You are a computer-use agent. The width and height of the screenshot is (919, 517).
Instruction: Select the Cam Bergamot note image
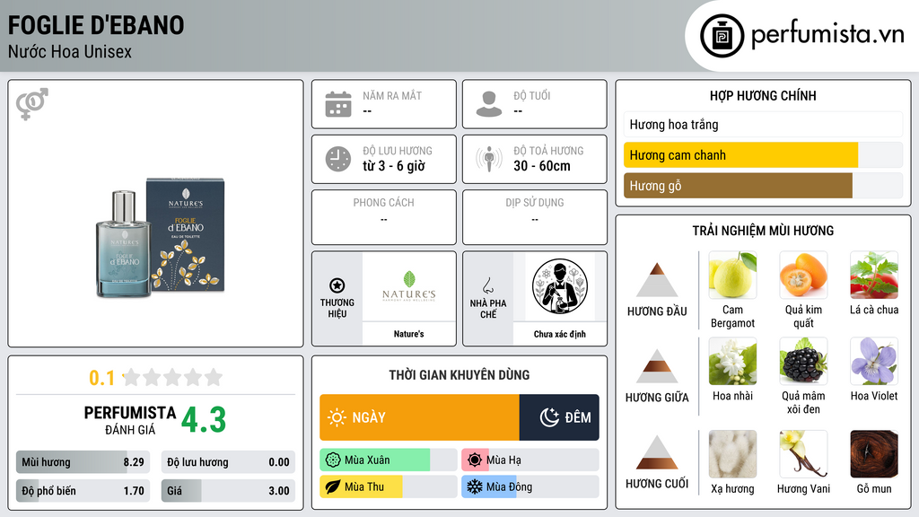pos(732,275)
